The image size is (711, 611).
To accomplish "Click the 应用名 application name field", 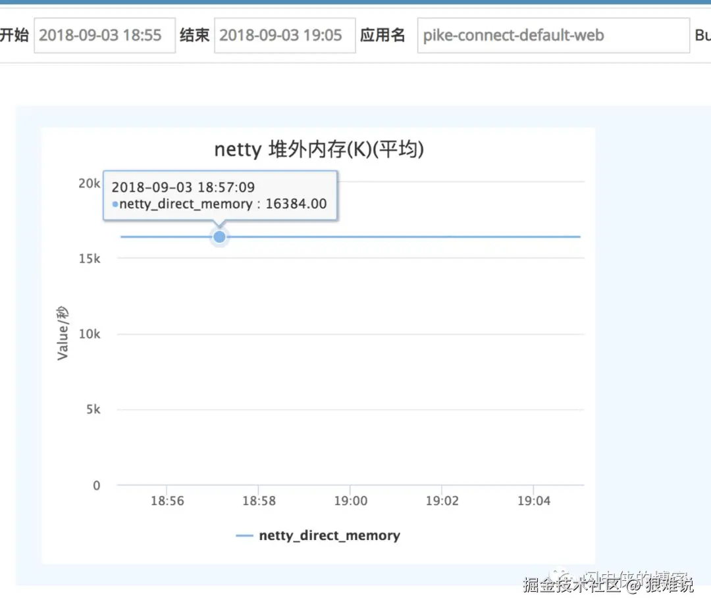I will [553, 36].
